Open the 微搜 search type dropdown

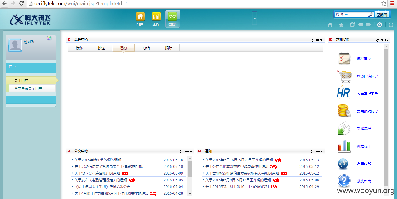(x=346, y=15)
